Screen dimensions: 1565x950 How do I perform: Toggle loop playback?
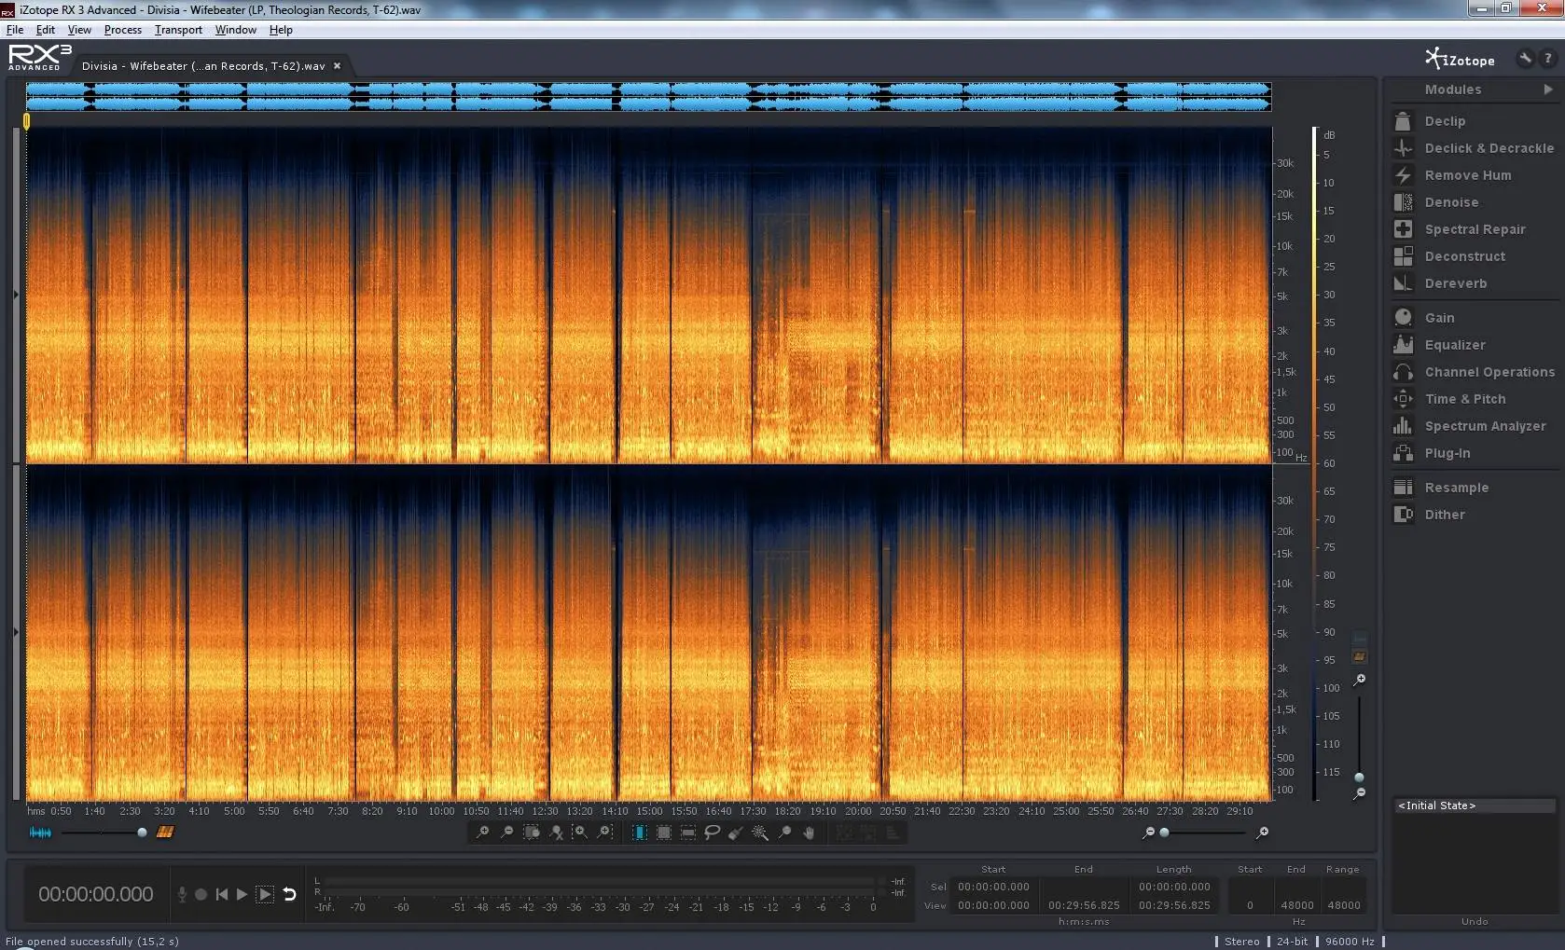(289, 894)
